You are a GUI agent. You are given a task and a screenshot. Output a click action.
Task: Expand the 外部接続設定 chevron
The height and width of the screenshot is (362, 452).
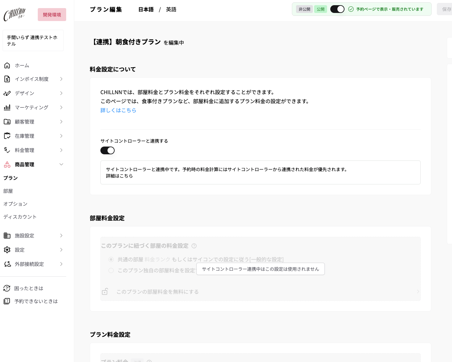(61, 264)
